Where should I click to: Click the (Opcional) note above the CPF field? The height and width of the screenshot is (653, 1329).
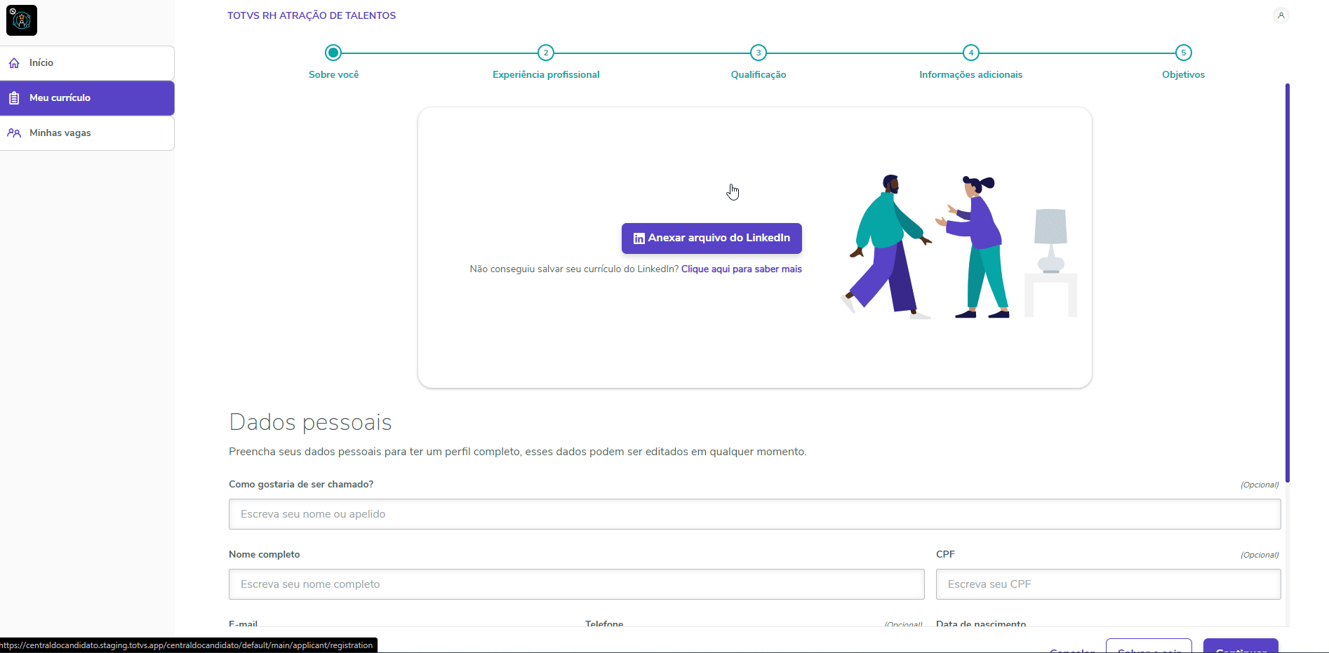pyautogui.click(x=1260, y=555)
